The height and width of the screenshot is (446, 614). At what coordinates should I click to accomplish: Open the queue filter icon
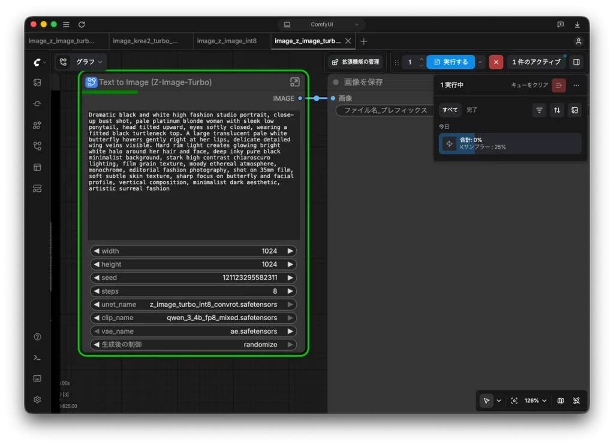[539, 110]
